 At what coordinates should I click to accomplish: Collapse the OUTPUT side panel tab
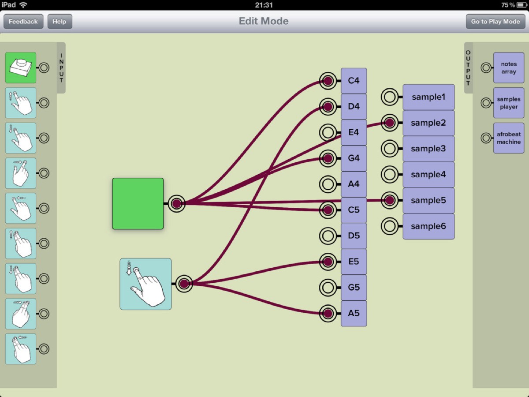tap(468, 67)
